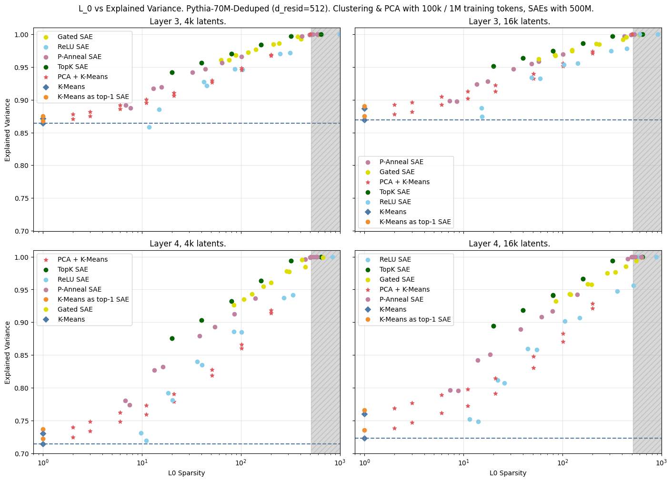This screenshot has width=672, height=481.
Task: Click K-Means diamond in Layer 4 4k legend
Action: pos(46,320)
